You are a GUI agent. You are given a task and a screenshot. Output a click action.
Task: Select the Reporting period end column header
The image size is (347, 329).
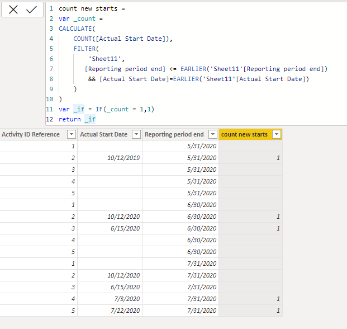click(x=180, y=134)
